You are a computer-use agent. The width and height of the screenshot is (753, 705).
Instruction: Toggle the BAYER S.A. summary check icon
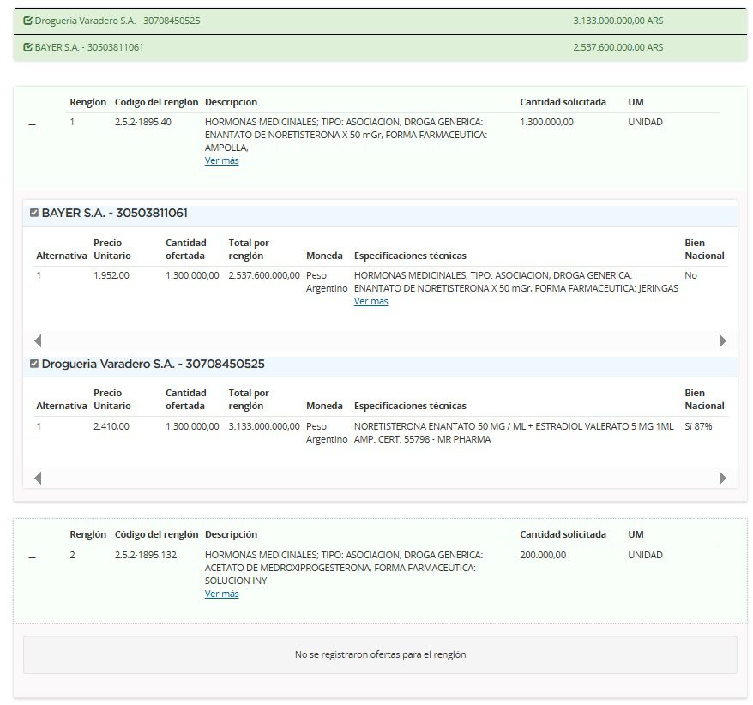[x=27, y=48]
